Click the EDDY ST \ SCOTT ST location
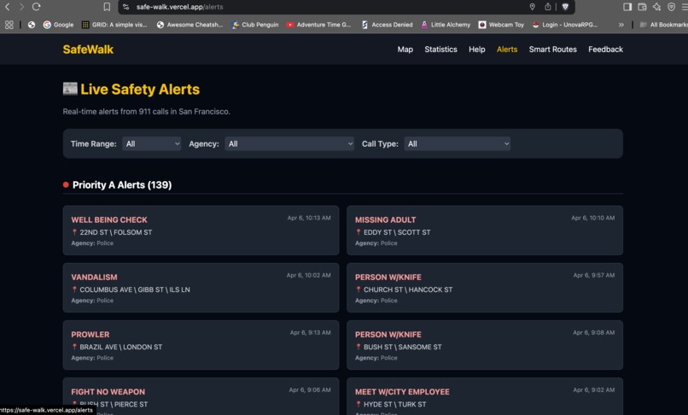The image size is (688, 415). (x=397, y=232)
